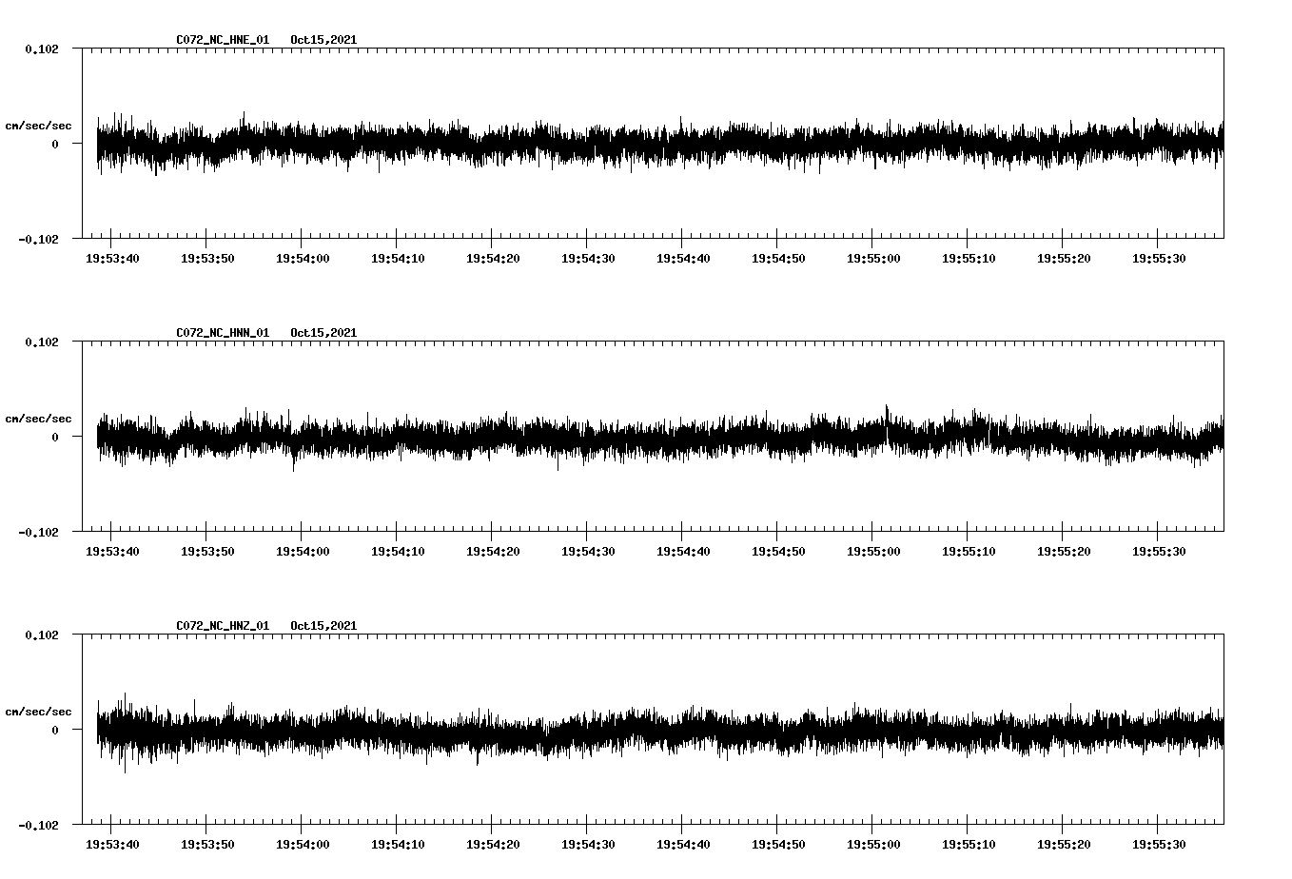Click the Oct15,2021 date on HNZ plot

point(323,626)
